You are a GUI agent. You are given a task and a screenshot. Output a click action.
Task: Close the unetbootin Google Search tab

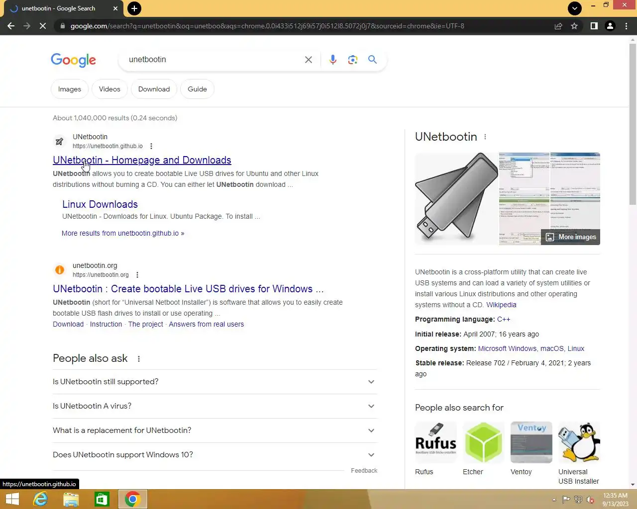point(115,8)
